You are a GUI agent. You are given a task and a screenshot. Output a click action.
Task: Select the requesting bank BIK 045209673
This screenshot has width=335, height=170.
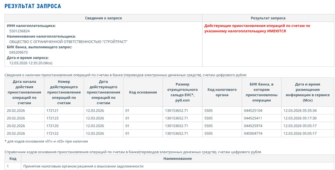18,52
